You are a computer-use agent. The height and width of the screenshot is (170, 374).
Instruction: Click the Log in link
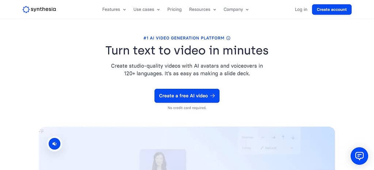[301, 9]
